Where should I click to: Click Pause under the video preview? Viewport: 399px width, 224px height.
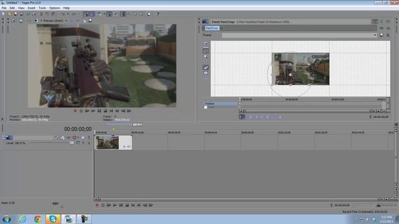[x=99, y=111]
